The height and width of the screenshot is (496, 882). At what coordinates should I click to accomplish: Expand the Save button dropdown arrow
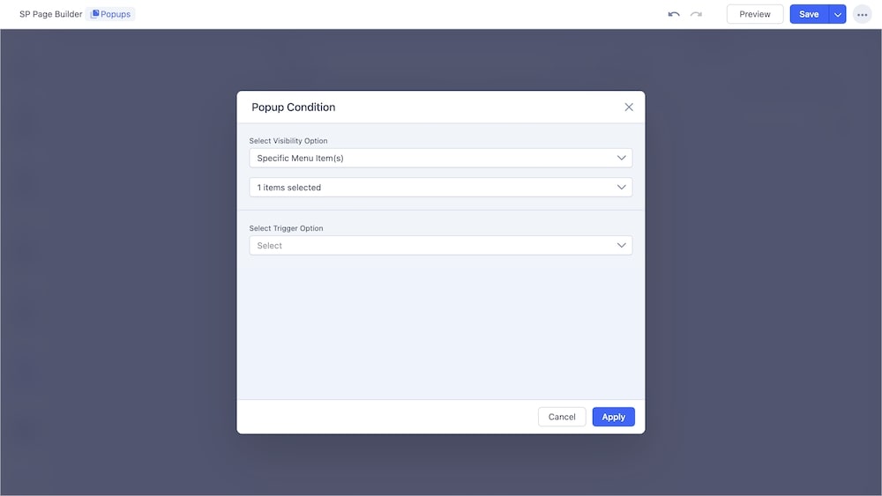point(838,14)
